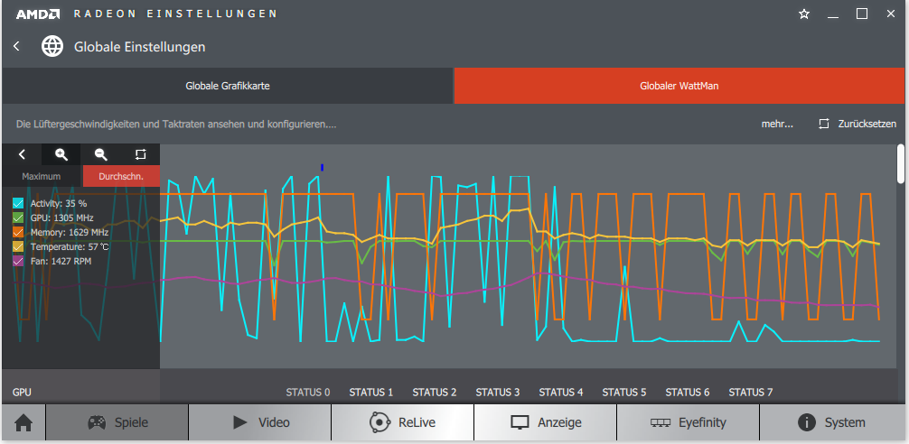909x444 pixels.
Task: Open the Video section
Action: click(259, 422)
